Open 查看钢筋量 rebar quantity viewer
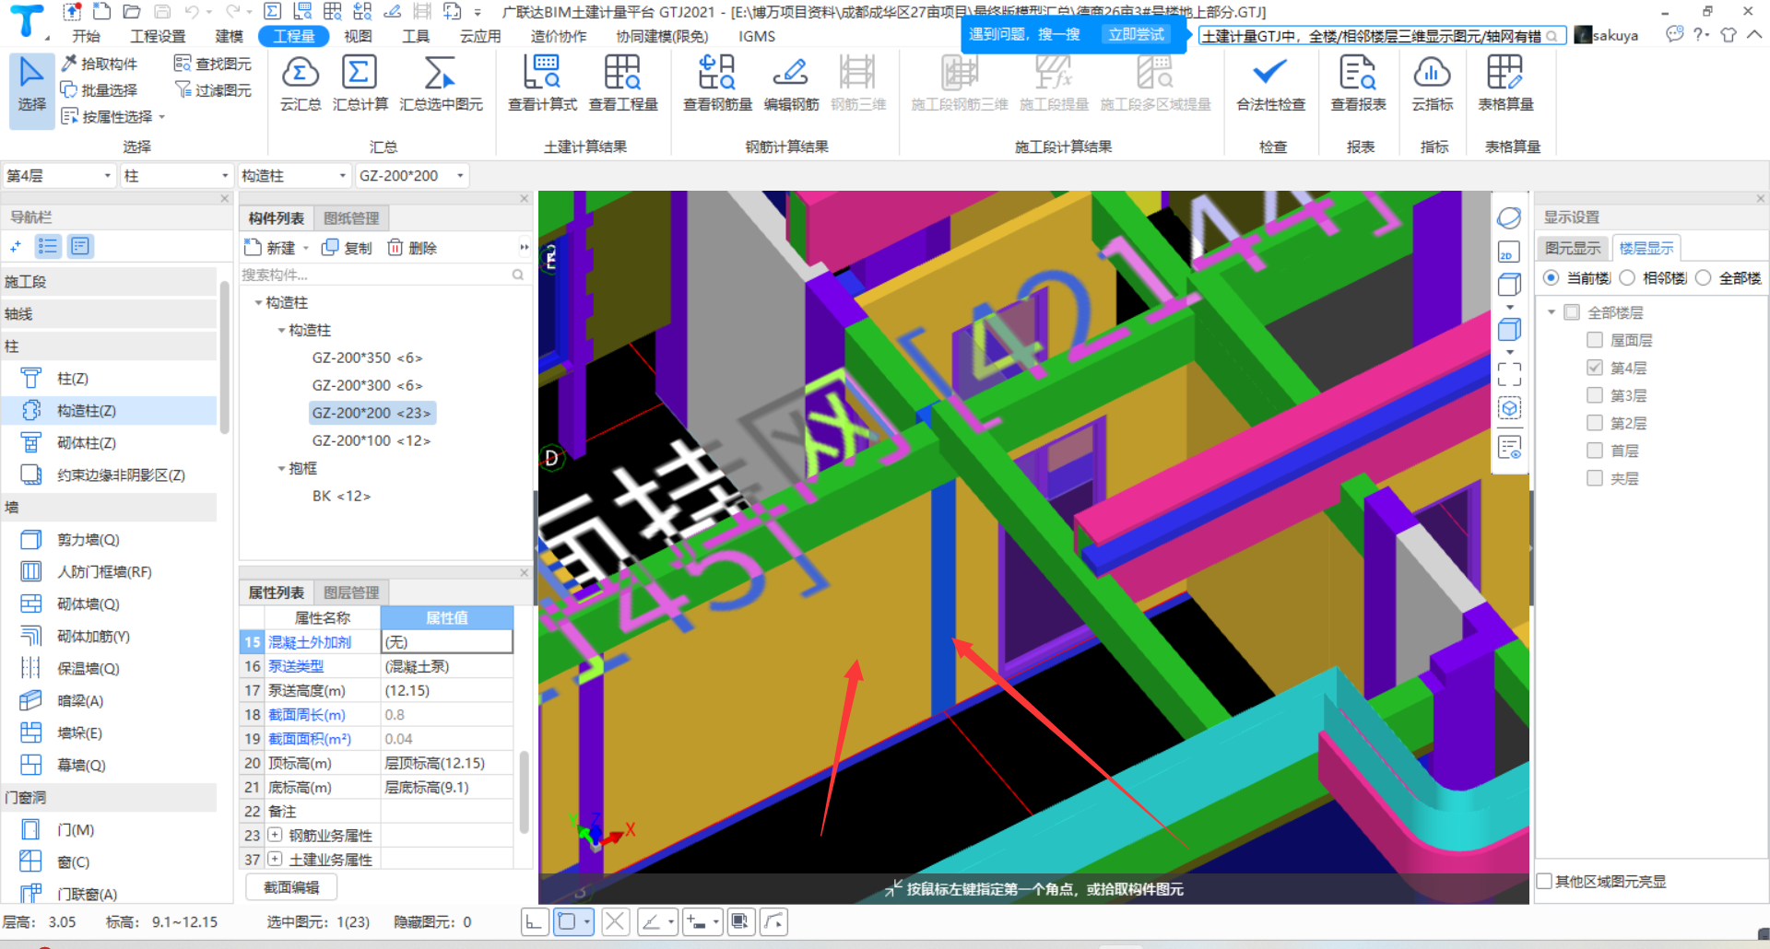Viewport: 1770px width, 949px height. pyautogui.click(x=717, y=83)
